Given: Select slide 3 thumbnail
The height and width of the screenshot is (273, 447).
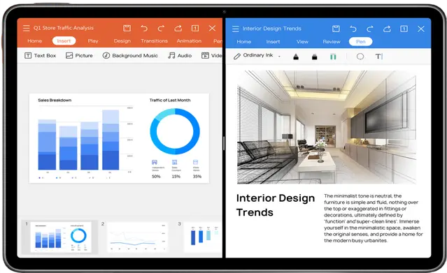Looking at the screenshot, I should [203, 237].
